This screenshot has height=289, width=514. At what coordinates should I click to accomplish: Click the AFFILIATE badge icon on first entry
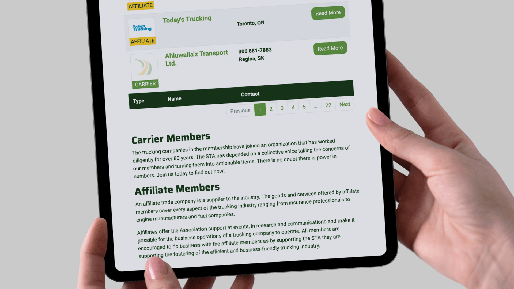(x=140, y=5)
